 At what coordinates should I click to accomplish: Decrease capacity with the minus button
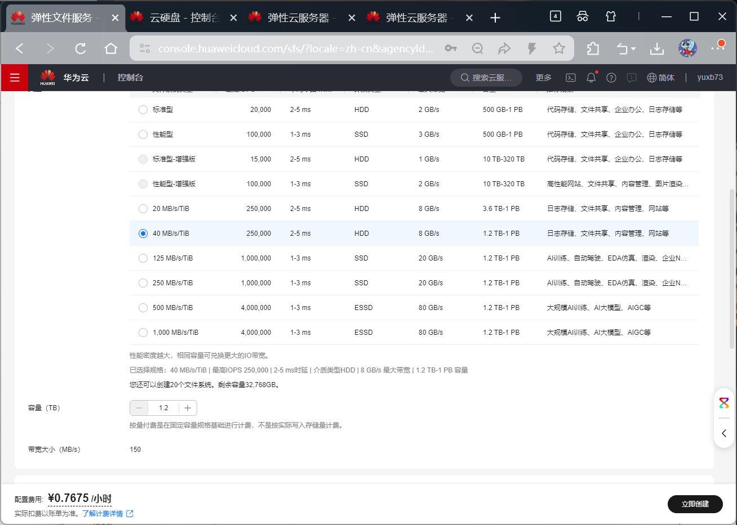[139, 408]
